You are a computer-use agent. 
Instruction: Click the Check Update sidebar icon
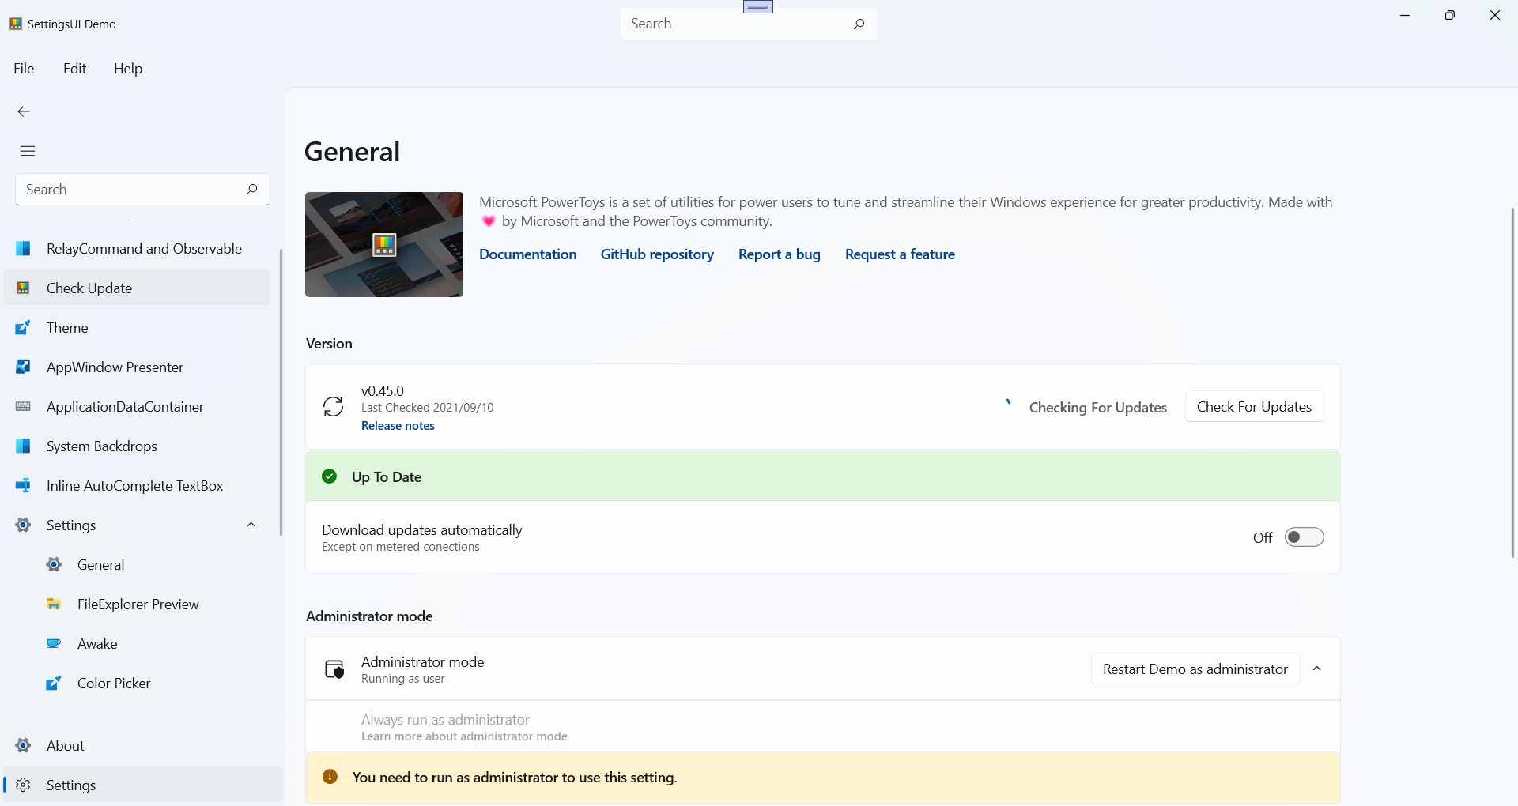[x=24, y=288]
